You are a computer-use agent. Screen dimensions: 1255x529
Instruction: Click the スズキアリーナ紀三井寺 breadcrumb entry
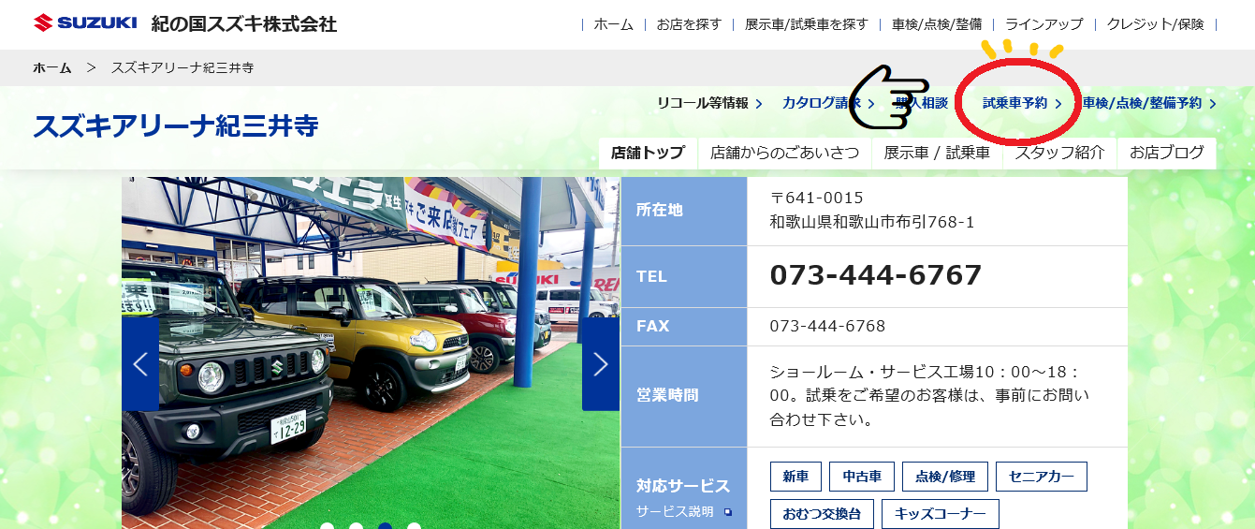pos(182,67)
